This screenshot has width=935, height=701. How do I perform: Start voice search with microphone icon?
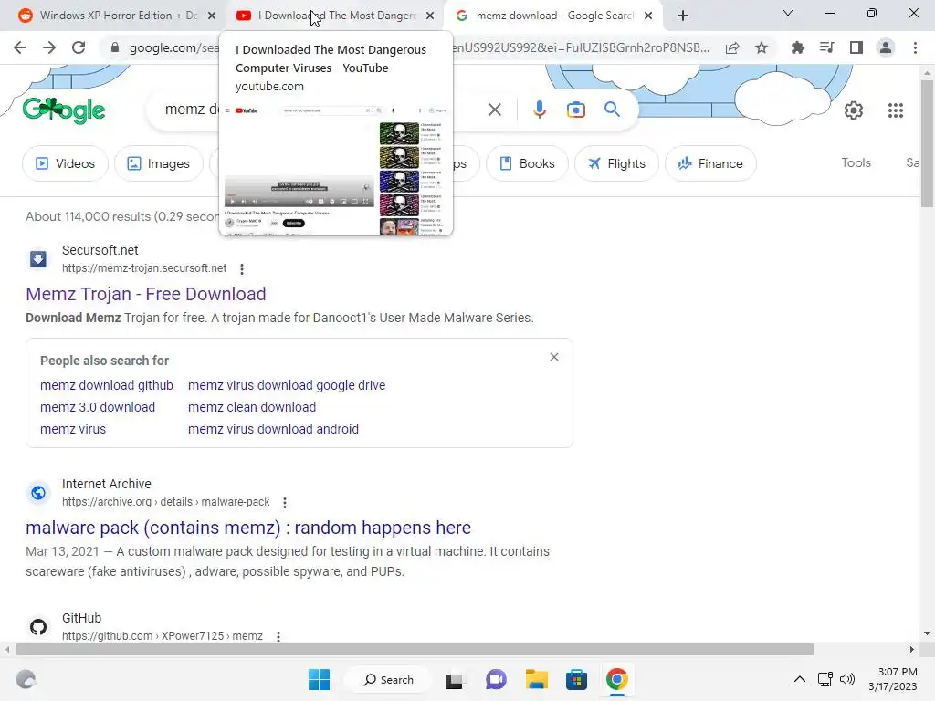[539, 110]
